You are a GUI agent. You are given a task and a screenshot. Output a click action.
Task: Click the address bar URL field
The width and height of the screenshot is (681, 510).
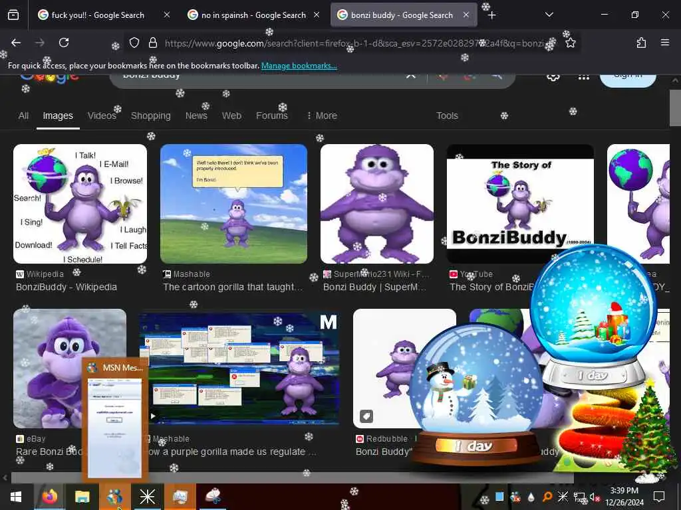(x=354, y=43)
